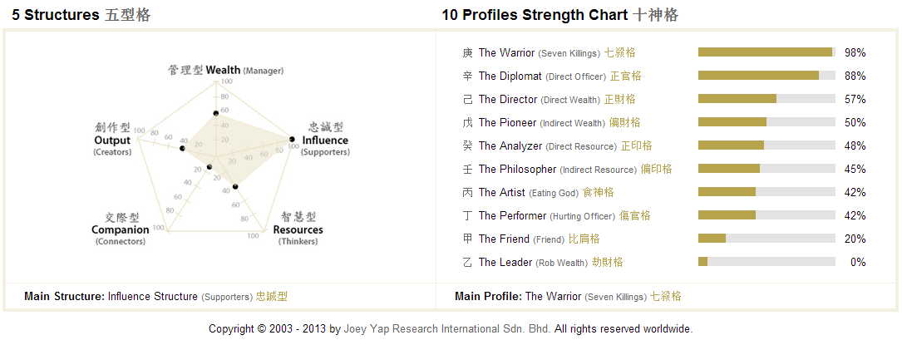Click The Friend 20% strength bar
The image size is (902, 345).
[x=766, y=239]
